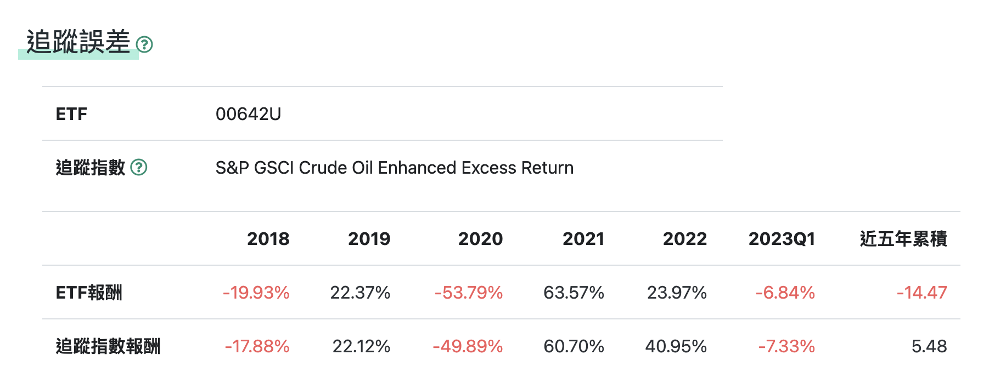Click the ETF row label above 追蹤指數
The width and height of the screenshot is (989, 389).
point(71,114)
